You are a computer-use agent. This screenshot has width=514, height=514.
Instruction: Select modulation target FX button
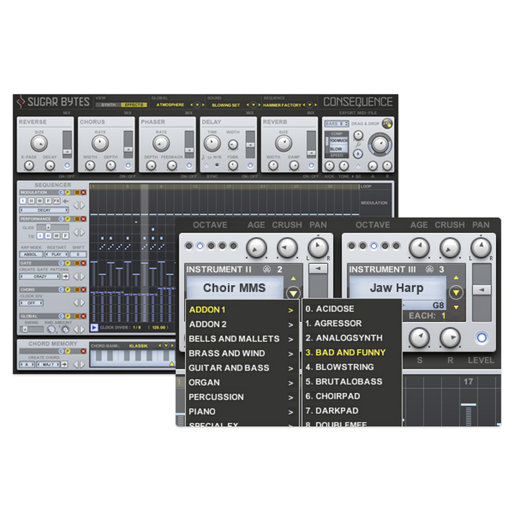click(x=56, y=201)
